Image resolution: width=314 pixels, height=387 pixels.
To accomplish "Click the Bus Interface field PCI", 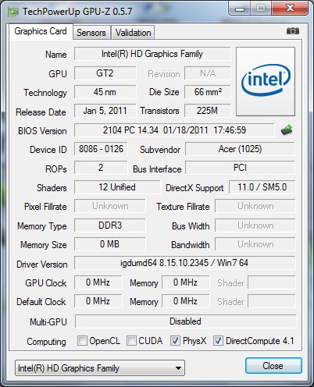I will pos(240,168).
